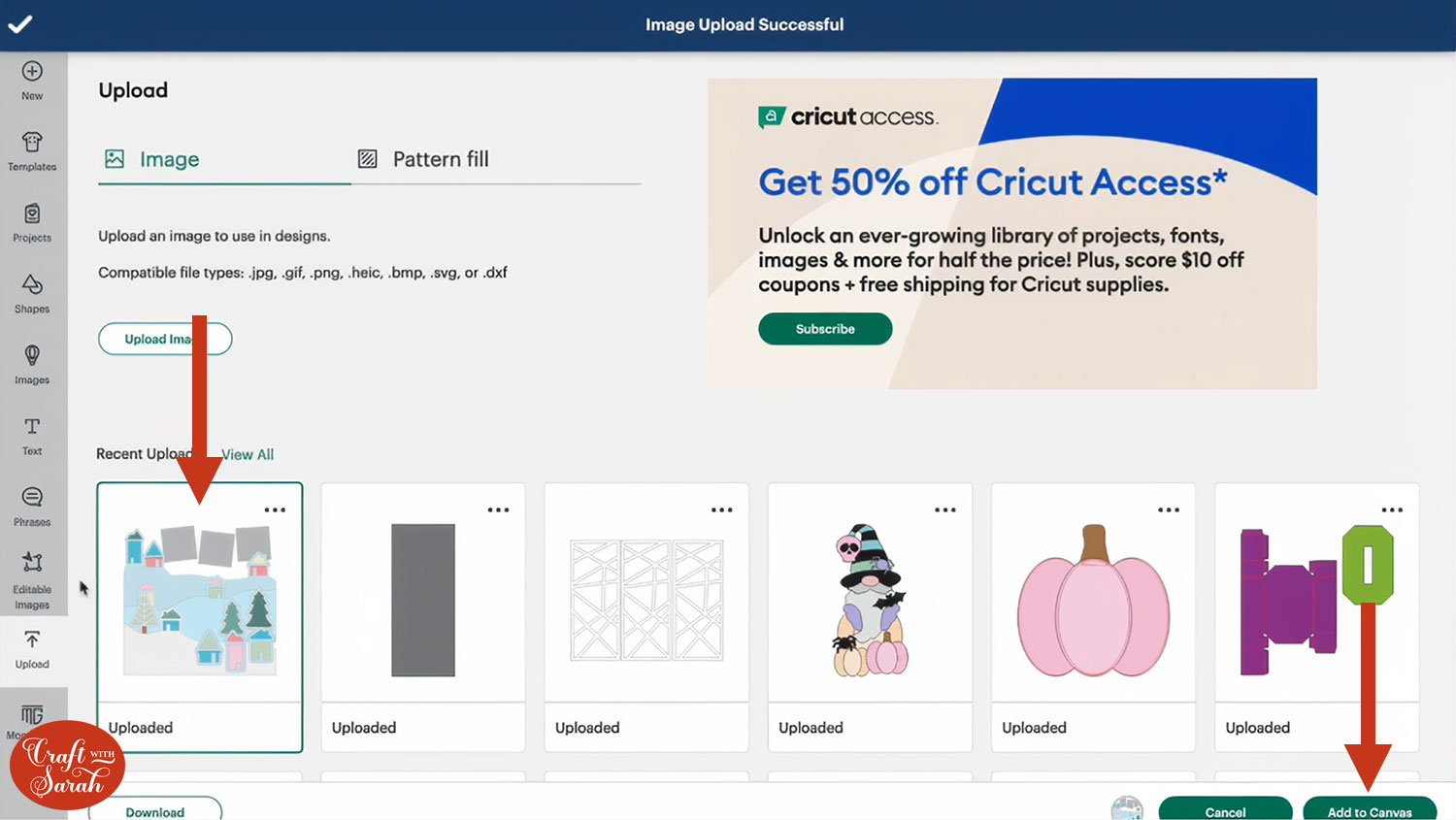Select the Shapes tool in sidebar
Viewport: 1456px width, 820px height.
(32, 284)
